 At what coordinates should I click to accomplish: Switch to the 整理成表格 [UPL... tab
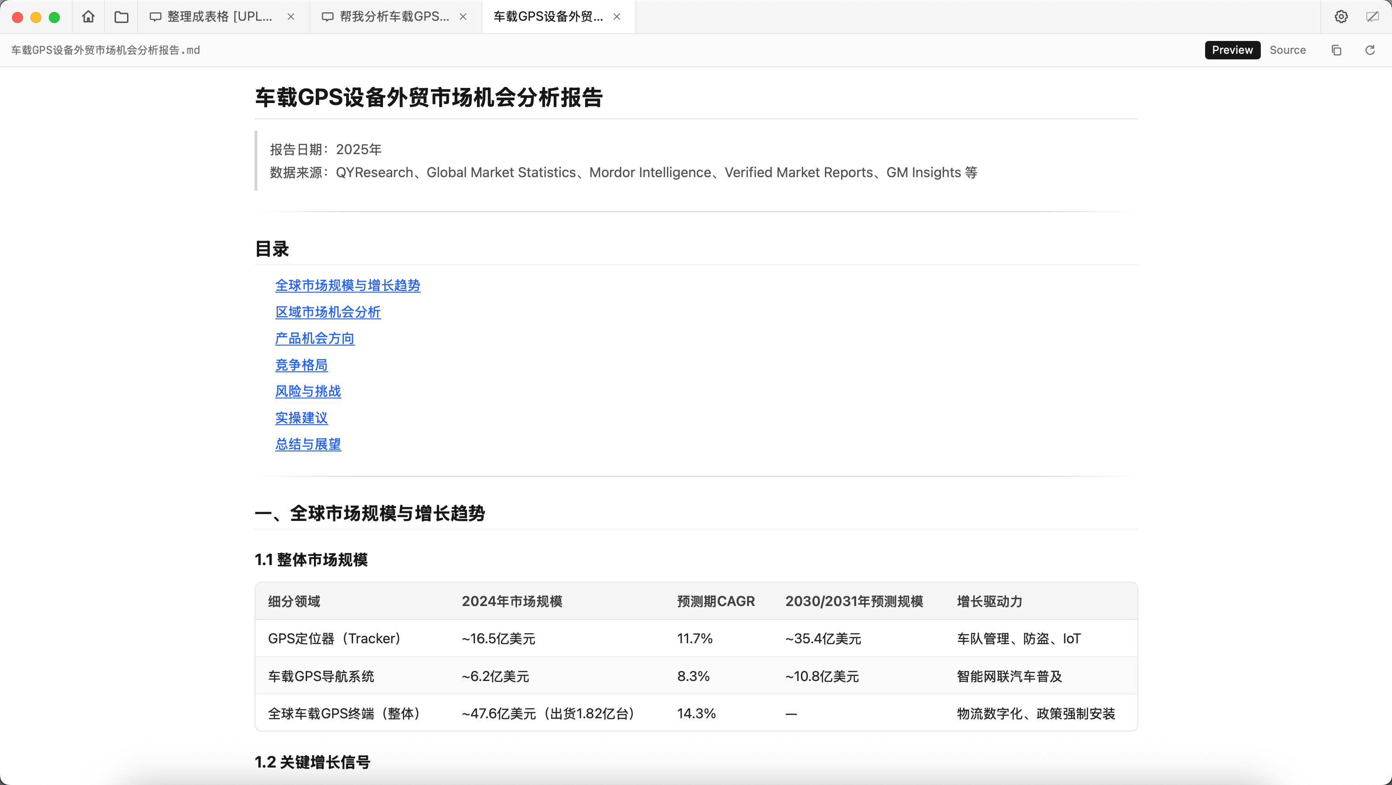tap(224, 17)
